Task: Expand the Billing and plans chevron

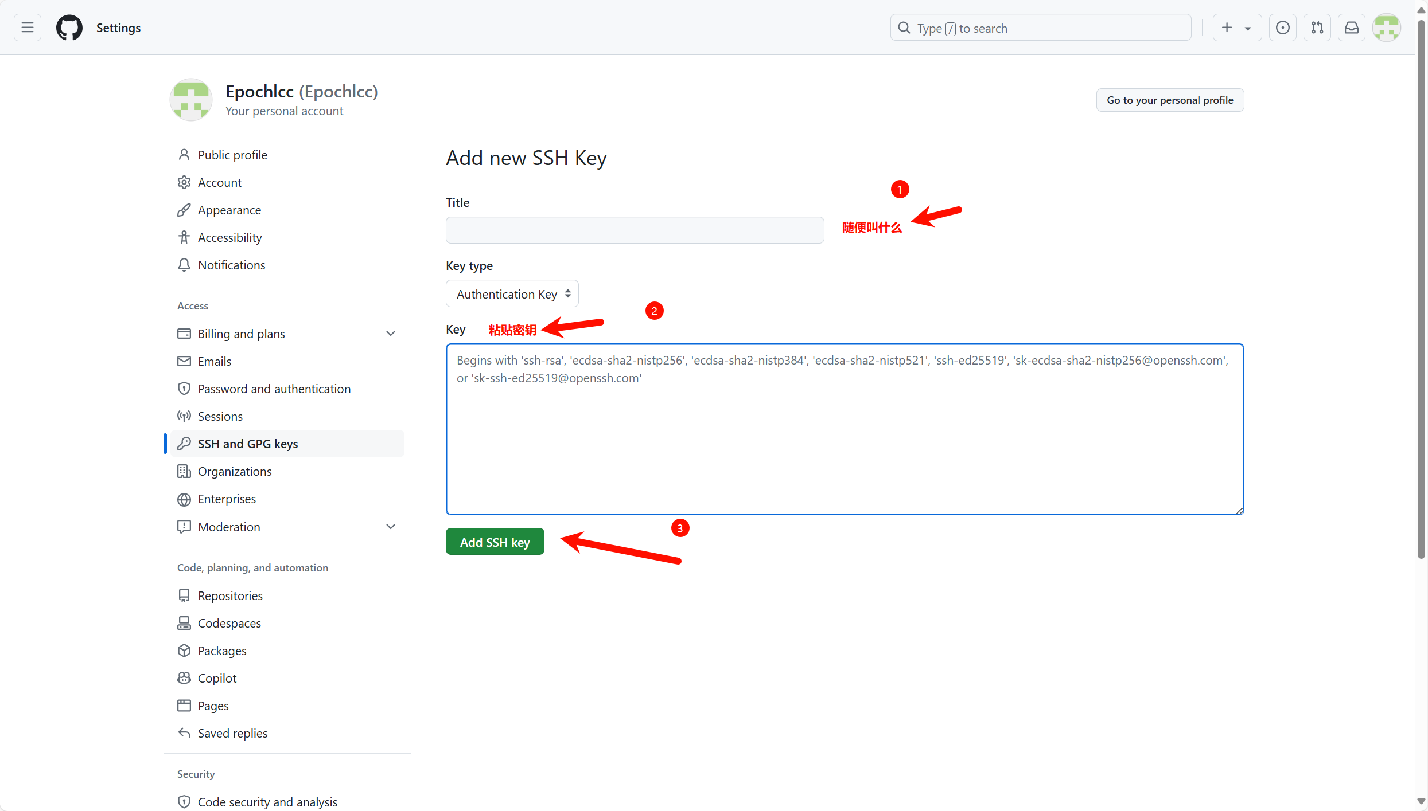Action: pos(391,334)
